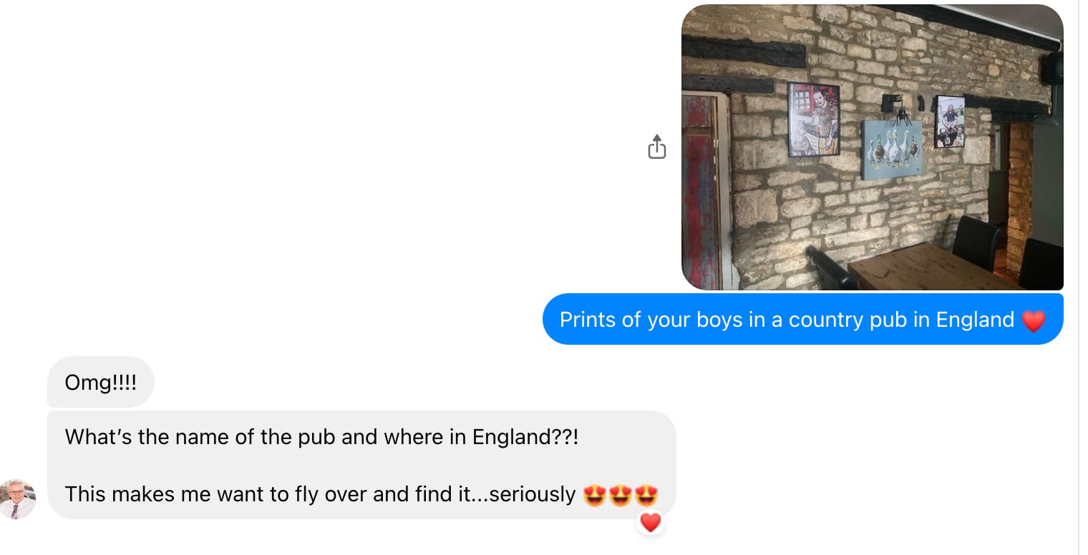This screenshot has height=555, width=1088.
Task: Open the sender's profile avatar
Action: point(18,499)
